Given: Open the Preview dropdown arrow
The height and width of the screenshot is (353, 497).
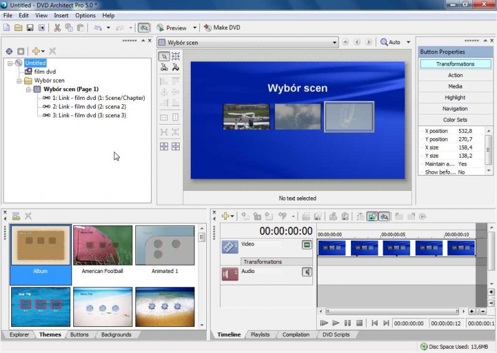Looking at the screenshot, I should pyautogui.click(x=194, y=28).
